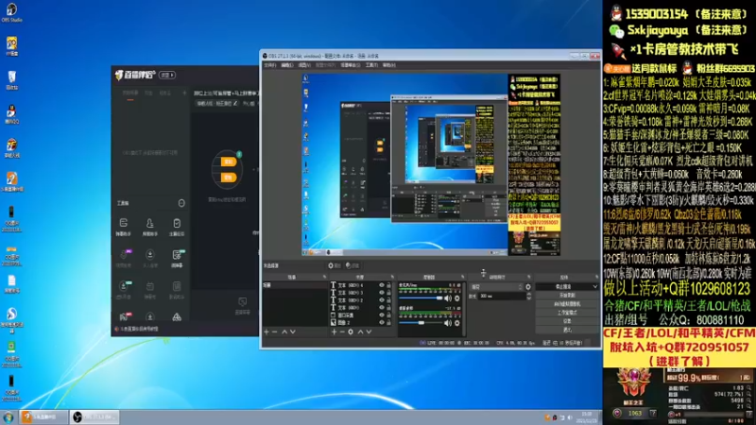Open the File menu in OBS
This screenshot has height=425, width=756.
click(x=270, y=65)
